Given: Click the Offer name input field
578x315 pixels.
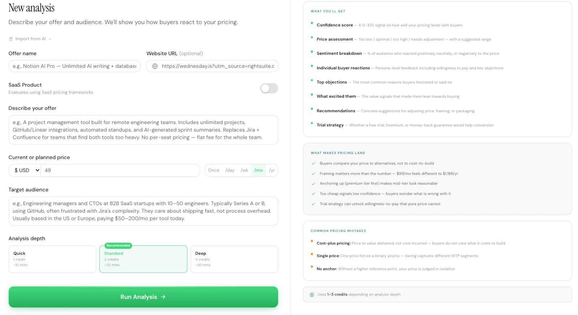Looking at the screenshot, I should click(74, 66).
